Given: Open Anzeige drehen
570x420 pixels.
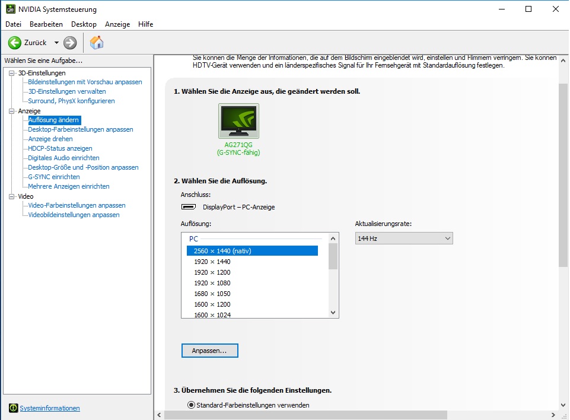Looking at the screenshot, I should (x=50, y=139).
